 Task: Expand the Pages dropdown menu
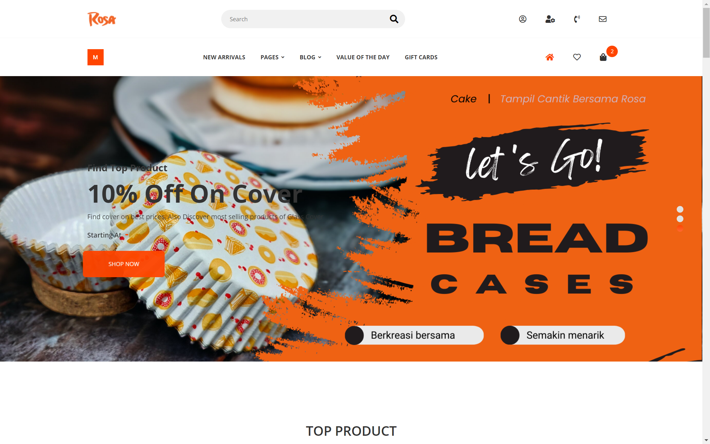(273, 57)
